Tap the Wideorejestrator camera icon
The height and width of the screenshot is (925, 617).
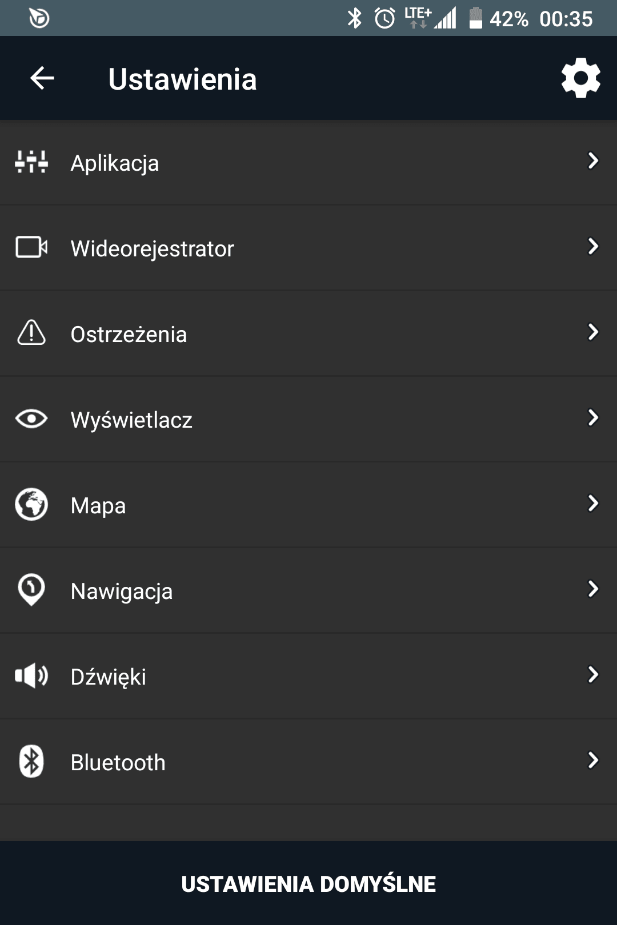[31, 247]
